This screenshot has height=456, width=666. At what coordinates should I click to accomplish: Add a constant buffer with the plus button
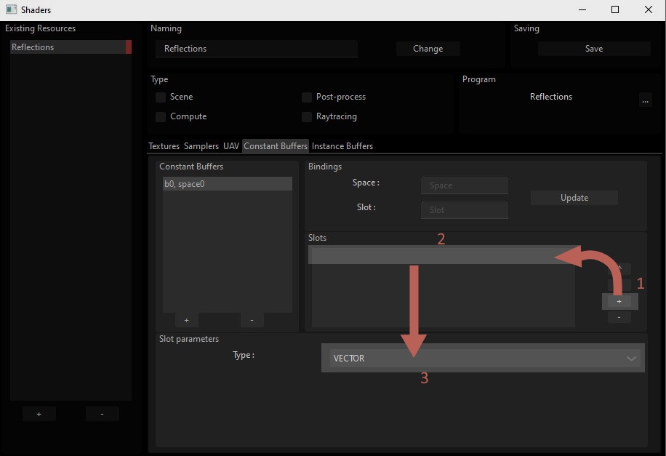click(x=186, y=320)
